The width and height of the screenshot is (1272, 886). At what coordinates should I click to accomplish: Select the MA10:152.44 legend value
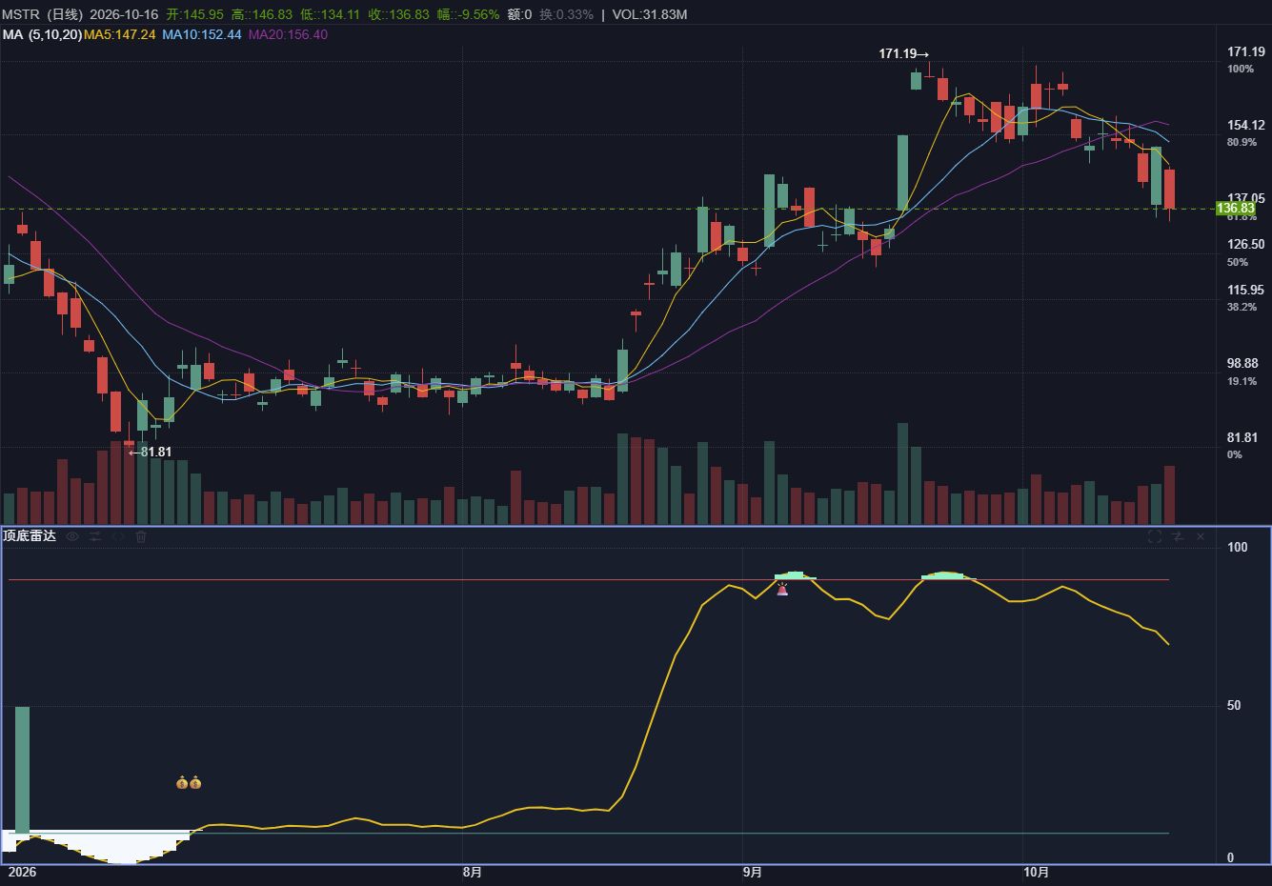tap(202, 34)
